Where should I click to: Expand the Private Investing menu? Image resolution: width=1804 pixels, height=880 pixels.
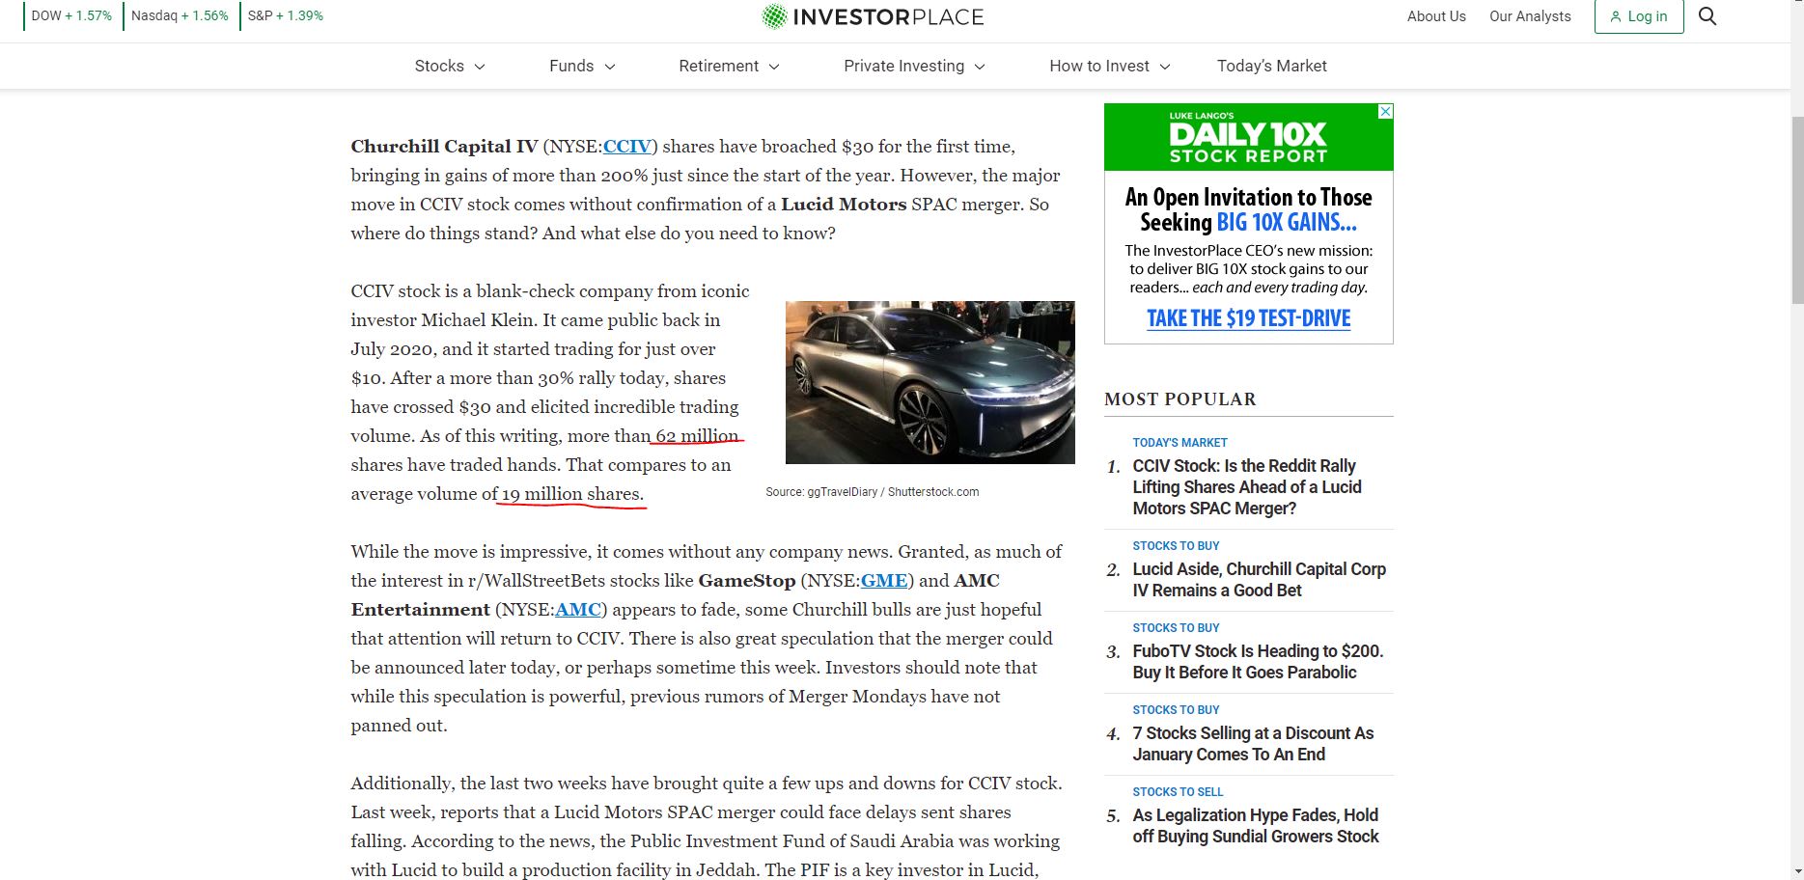click(914, 66)
